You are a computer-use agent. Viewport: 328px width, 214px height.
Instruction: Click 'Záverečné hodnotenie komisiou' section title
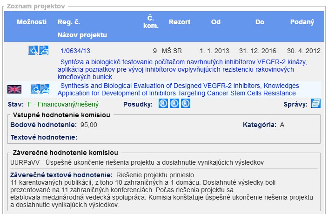tap(66, 153)
